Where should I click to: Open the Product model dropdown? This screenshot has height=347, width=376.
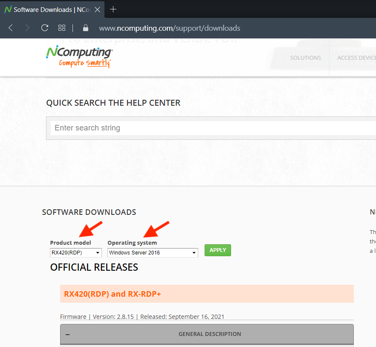click(x=76, y=253)
